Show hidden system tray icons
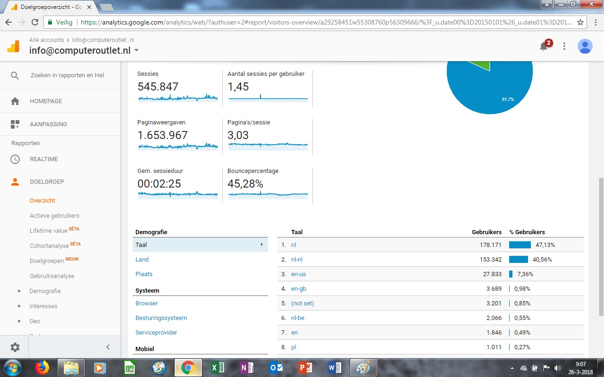 click(x=512, y=368)
